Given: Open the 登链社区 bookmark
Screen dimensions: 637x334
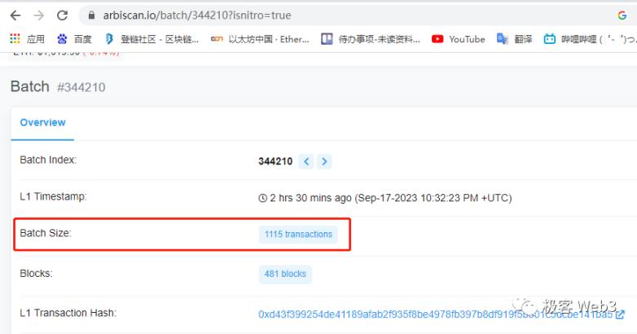Looking at the screenshot, I should coord(152,39).
